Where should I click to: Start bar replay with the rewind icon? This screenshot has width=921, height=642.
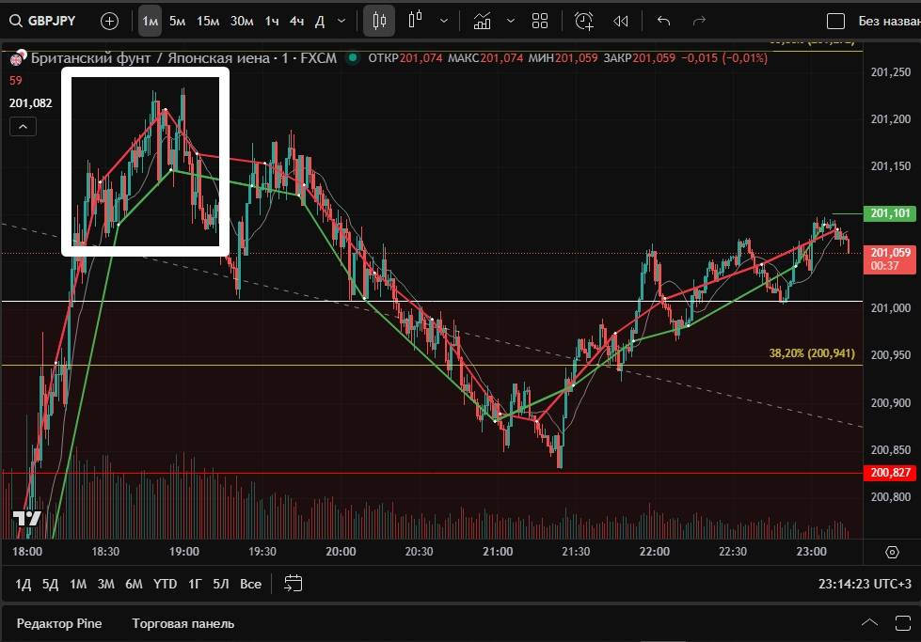tap(620, 21)
